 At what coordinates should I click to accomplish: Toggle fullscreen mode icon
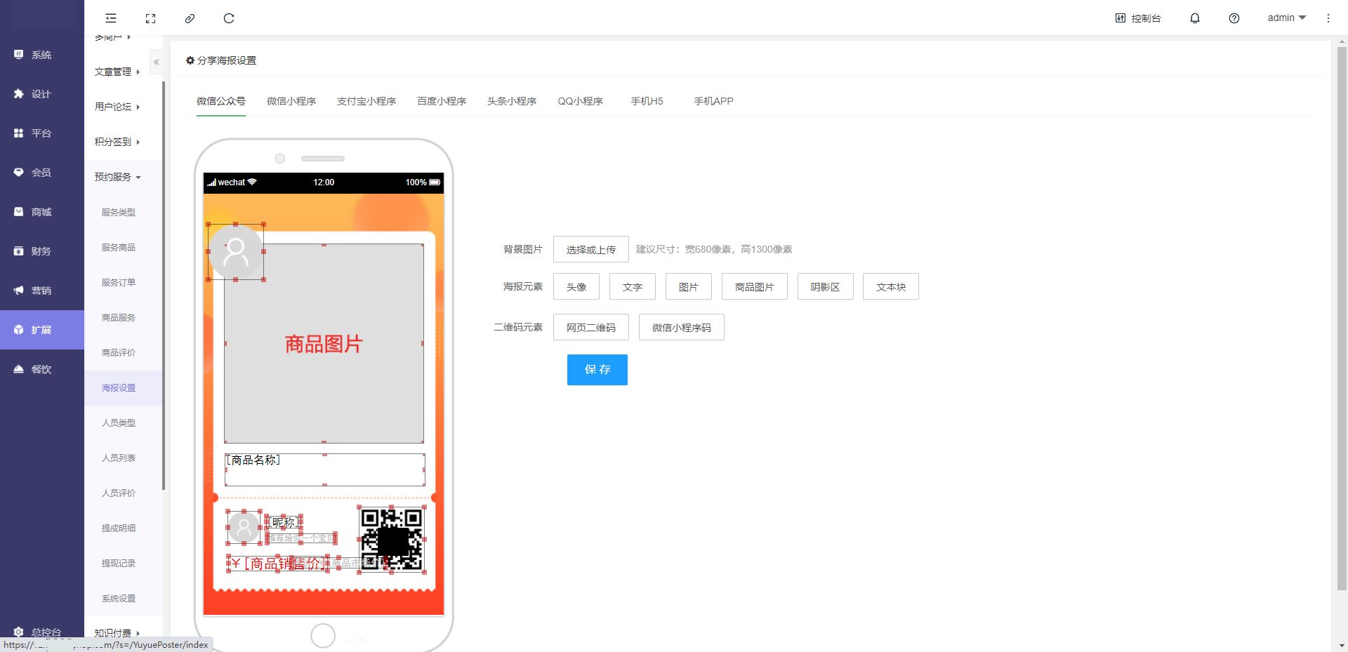pos(150,18)
